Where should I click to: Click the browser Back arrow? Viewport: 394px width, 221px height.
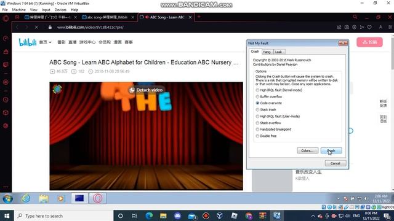[17, 27]
